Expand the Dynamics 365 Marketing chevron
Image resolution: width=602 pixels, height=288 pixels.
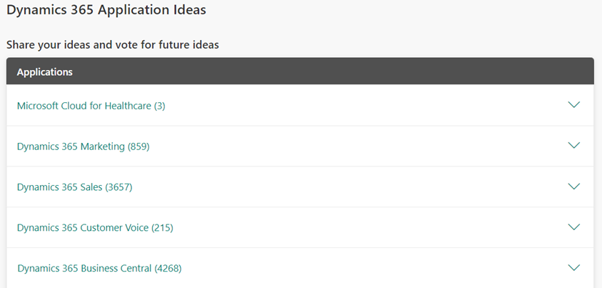pos(573,146)
